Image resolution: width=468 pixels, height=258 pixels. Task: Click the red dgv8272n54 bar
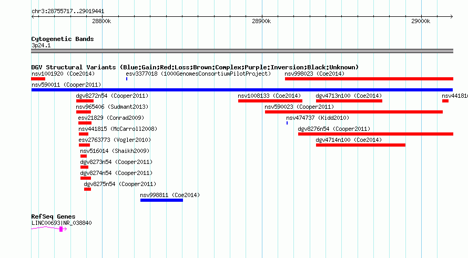pos(85,101)
